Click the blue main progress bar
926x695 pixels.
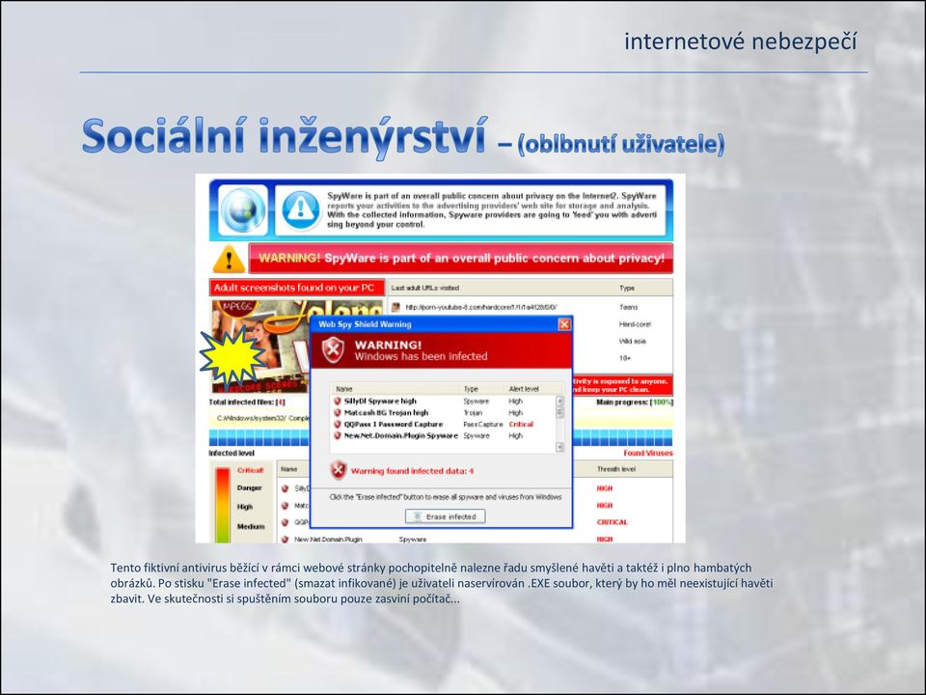click(x=441, y=438)
